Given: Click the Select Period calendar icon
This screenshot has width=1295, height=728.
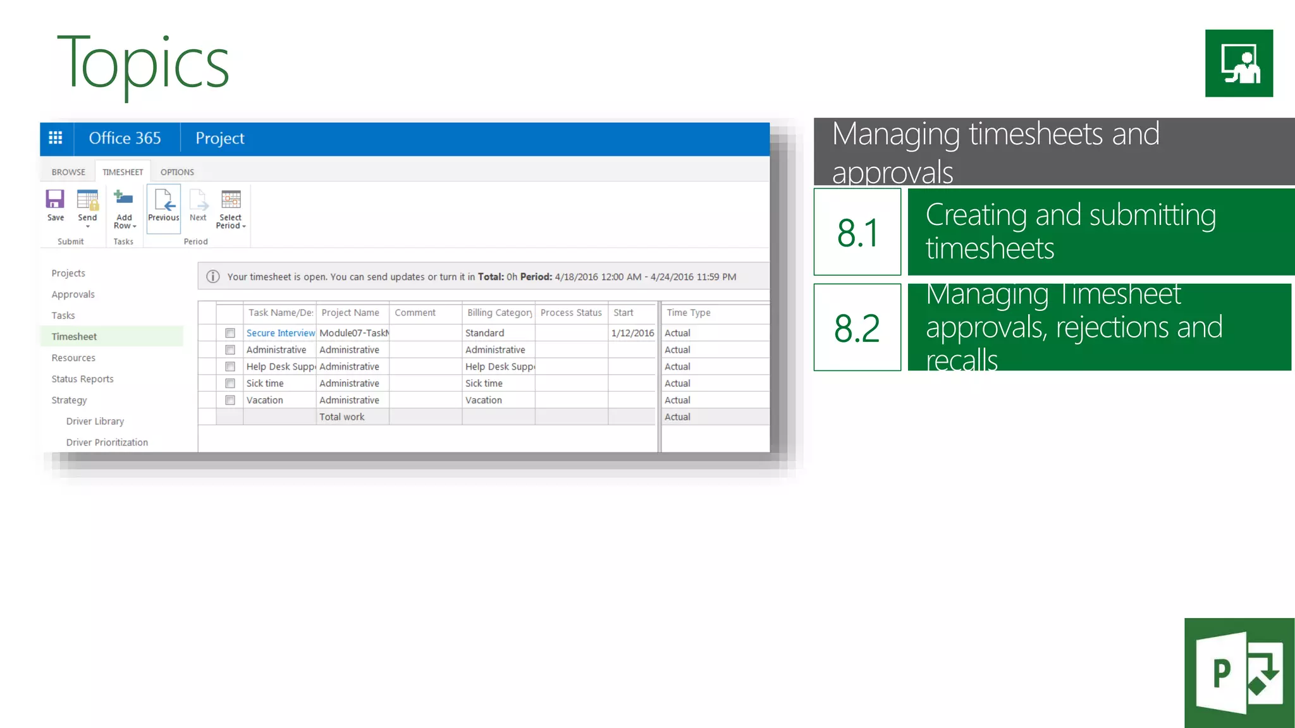Looking at the screenshot, I should click(x=231, y=199).
